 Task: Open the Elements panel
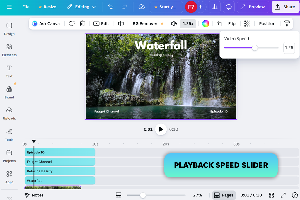click(x=9, y=50)
